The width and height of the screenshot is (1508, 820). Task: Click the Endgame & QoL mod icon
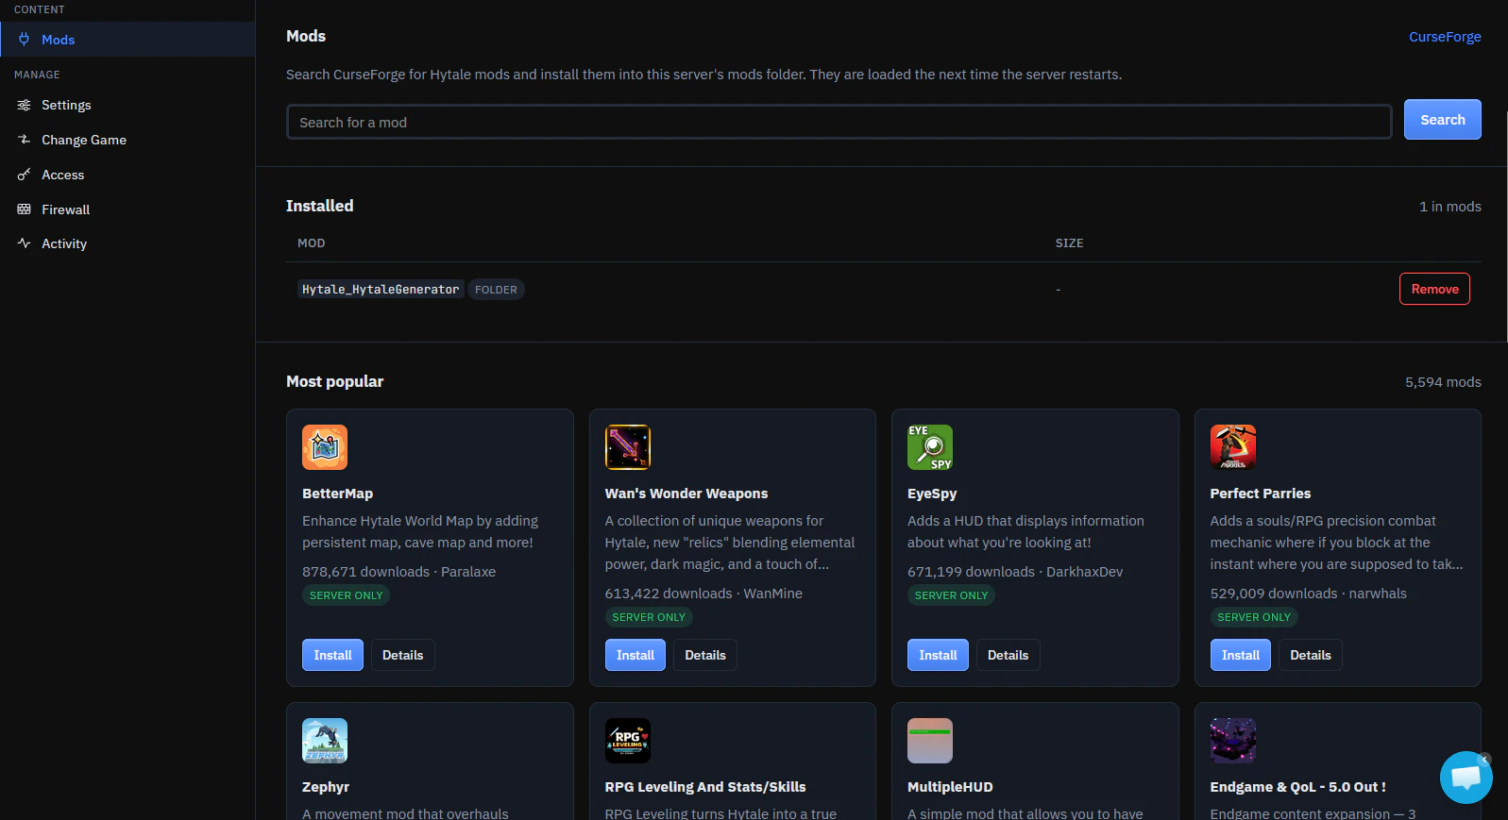[1233, 741]
